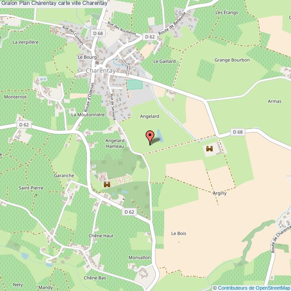Click the D 68 shield near Armas
The width and height of the screenshot is (291, 291).
click(x=238, y=132)
